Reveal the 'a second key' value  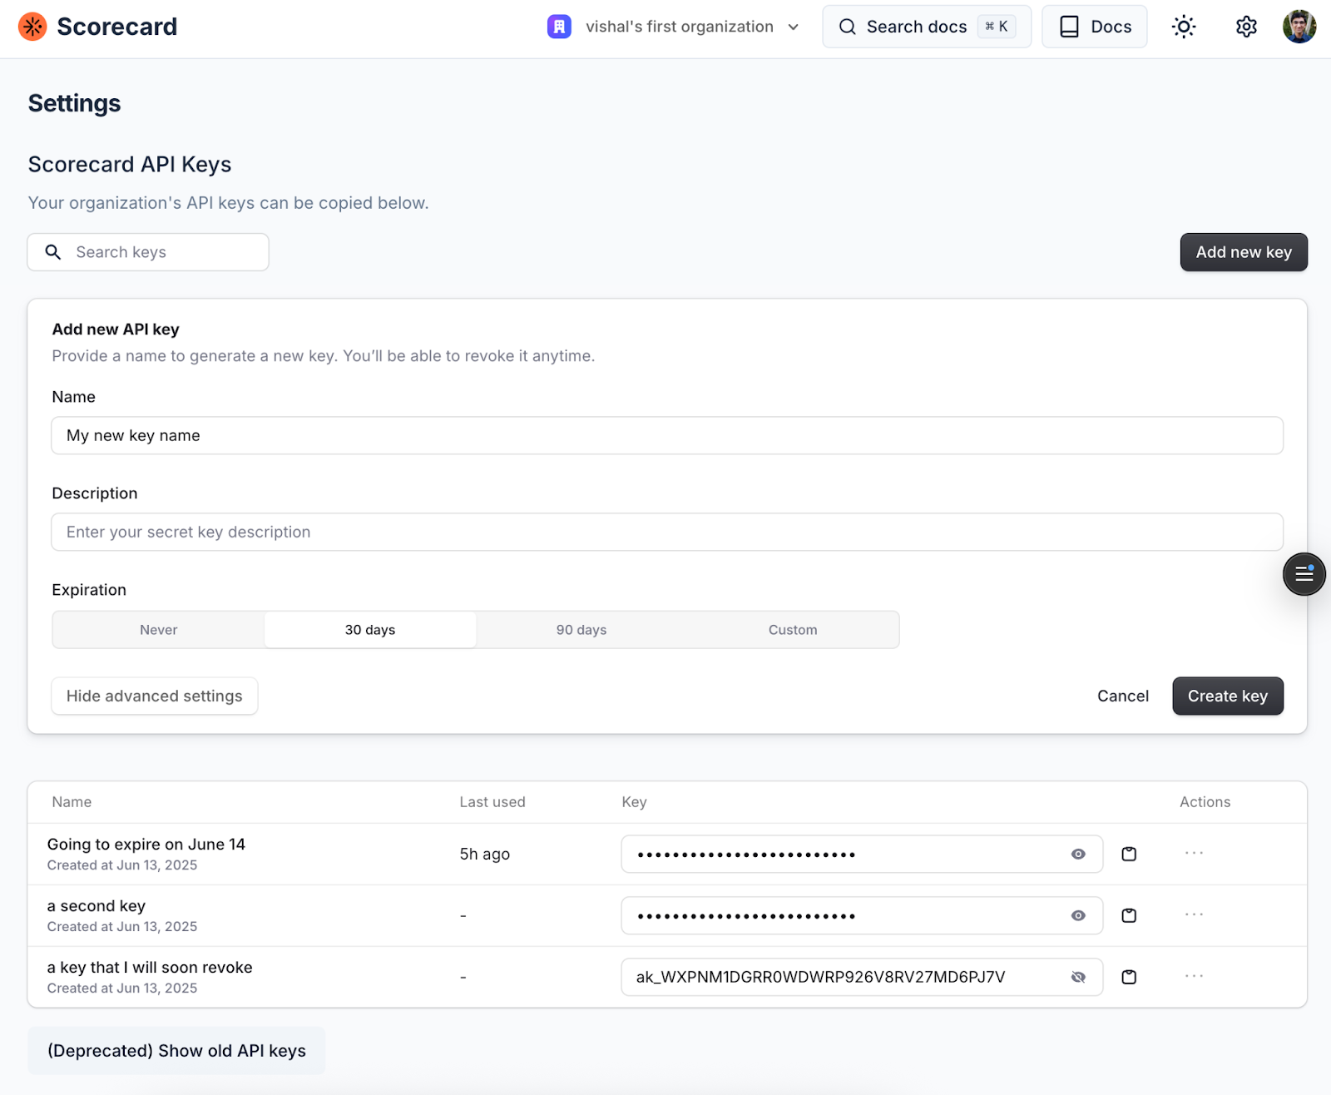tap(1077, 915)
